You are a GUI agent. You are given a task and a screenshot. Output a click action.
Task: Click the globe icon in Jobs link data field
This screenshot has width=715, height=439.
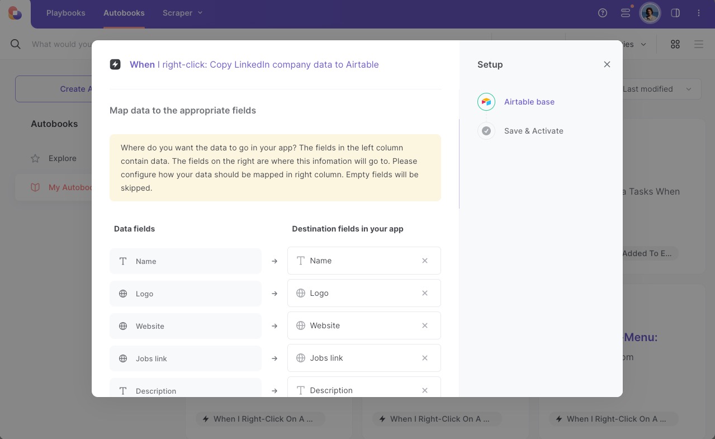coord(123,358)
